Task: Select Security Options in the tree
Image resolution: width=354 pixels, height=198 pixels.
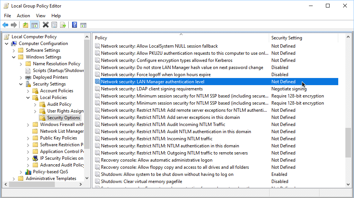Action: (63, 118)
